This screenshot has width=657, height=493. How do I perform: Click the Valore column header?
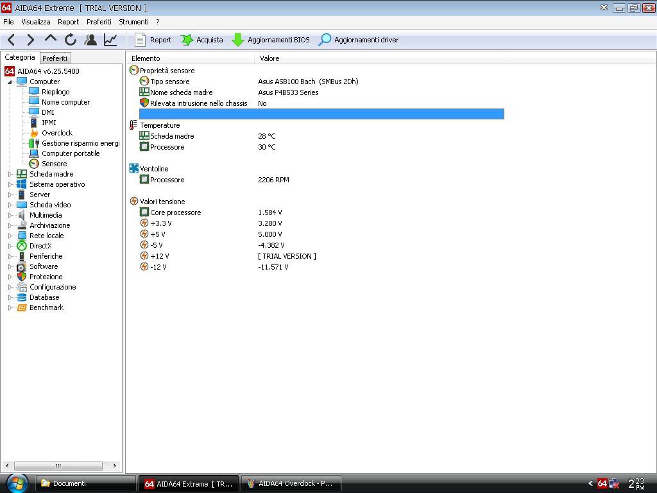point(269,58)
